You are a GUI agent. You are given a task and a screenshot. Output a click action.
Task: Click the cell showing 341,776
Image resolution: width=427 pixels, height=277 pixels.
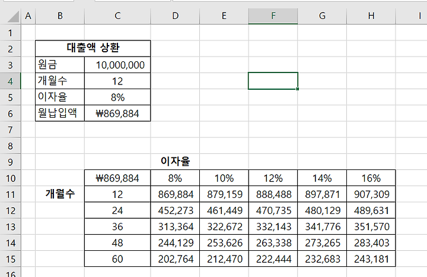322,226
